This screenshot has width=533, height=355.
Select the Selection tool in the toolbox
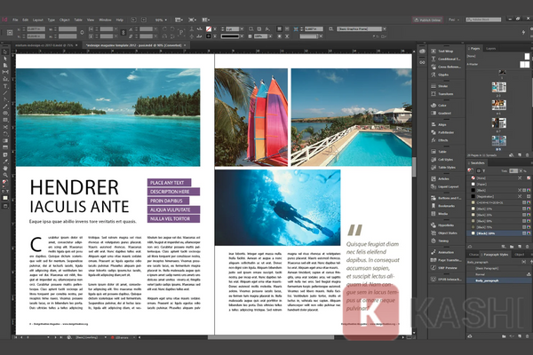[x=5, y=52]
